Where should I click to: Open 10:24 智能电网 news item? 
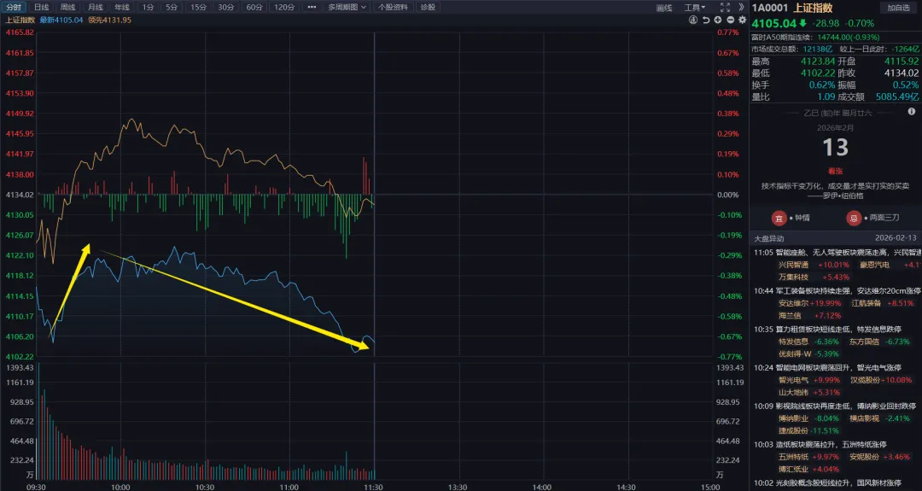(827, 367)
